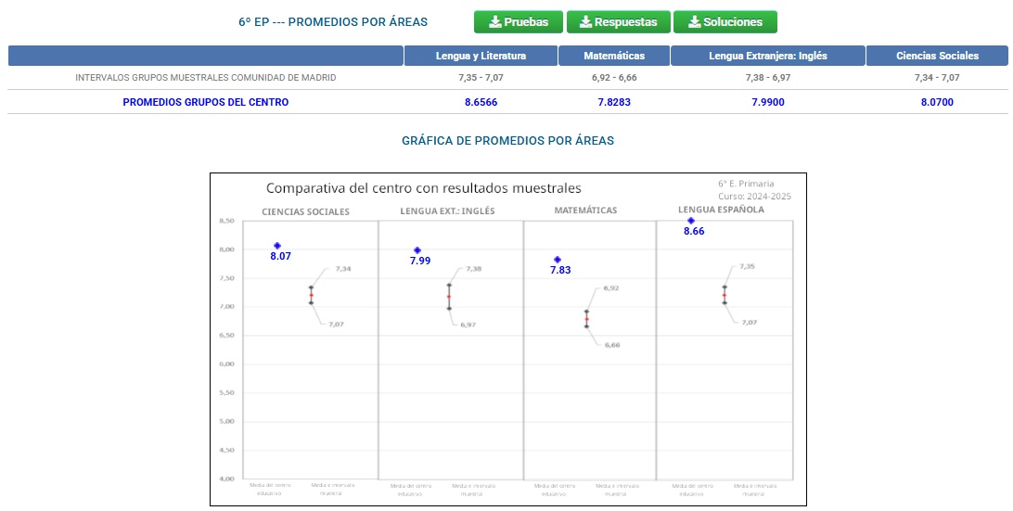Select the Lengua Extranjera: Inglés column header
1013x511 pixels.
(x=767, y=56)
